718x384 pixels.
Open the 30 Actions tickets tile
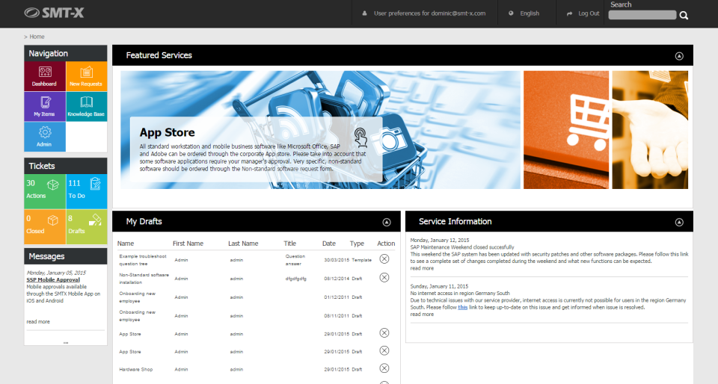[x=45, y=191]
